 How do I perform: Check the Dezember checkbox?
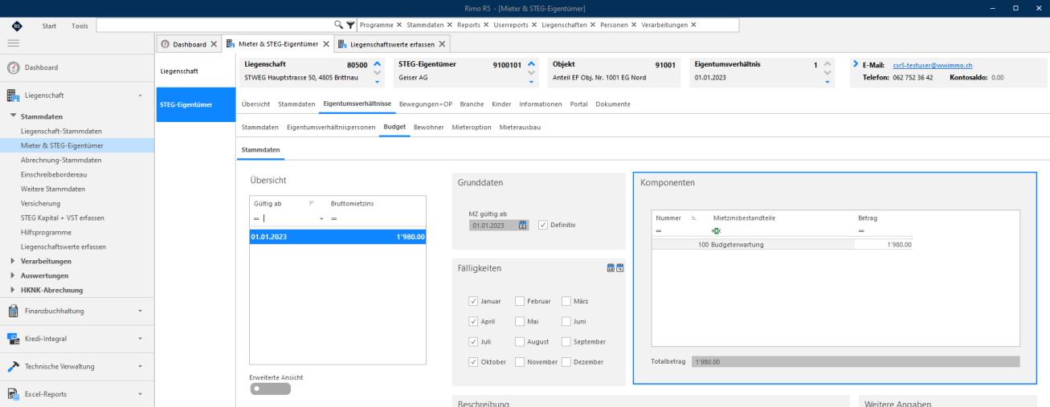[x=566, y=362]
